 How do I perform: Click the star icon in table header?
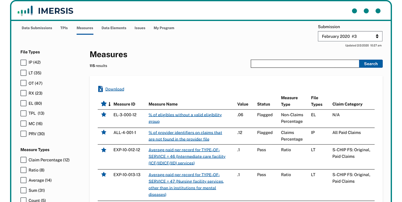[104, 104]
